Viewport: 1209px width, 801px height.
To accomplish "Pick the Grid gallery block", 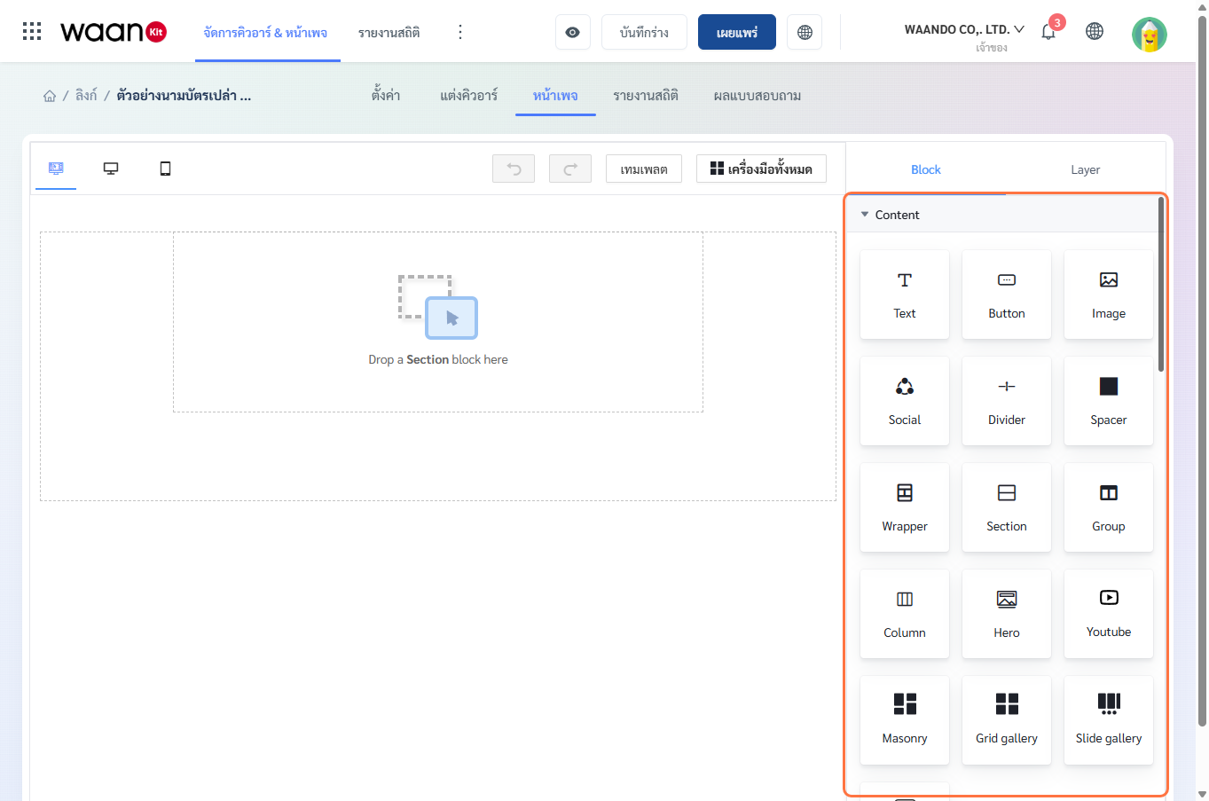I will [1007, 720].
